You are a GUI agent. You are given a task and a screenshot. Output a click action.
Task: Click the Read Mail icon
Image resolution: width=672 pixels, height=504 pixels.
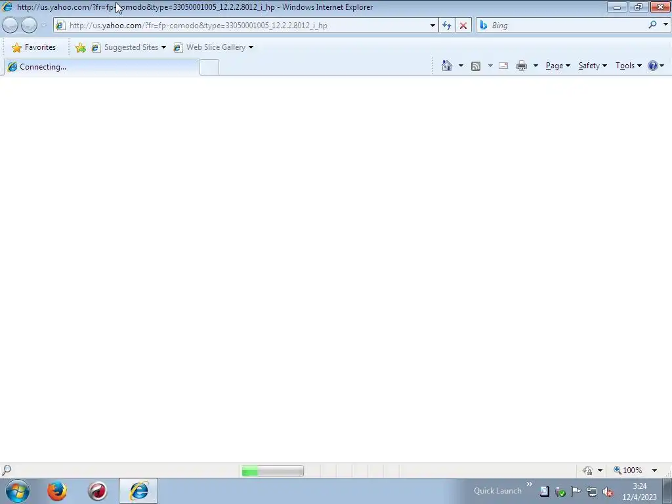click(503, 66)
